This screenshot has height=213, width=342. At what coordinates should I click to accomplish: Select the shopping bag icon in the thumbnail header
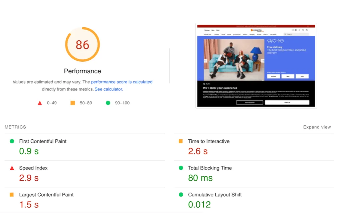(x=307, y=30)
